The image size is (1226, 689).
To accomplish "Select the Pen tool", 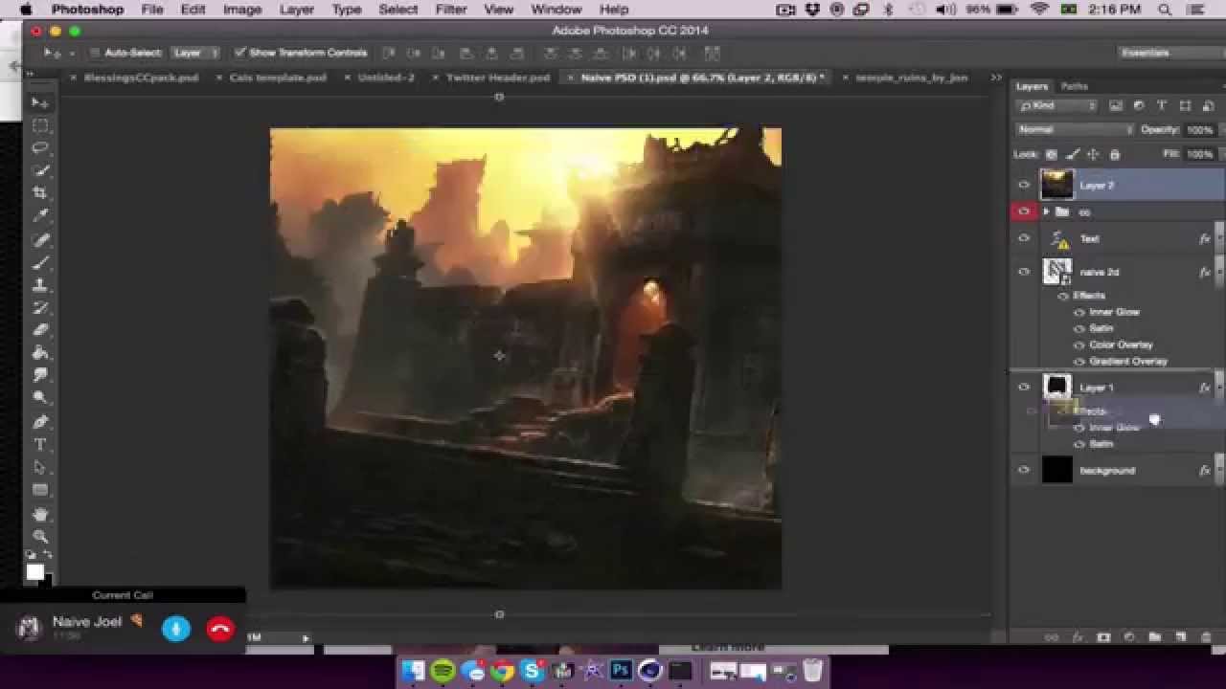I will (39, 422).
